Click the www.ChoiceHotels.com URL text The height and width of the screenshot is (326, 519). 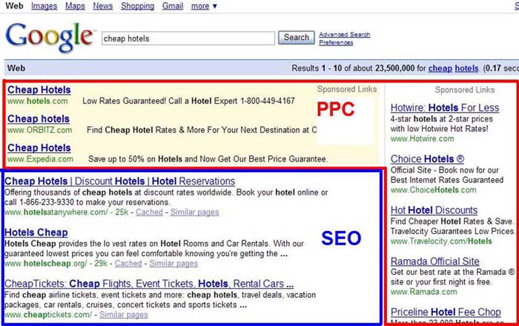coord(433,190)
